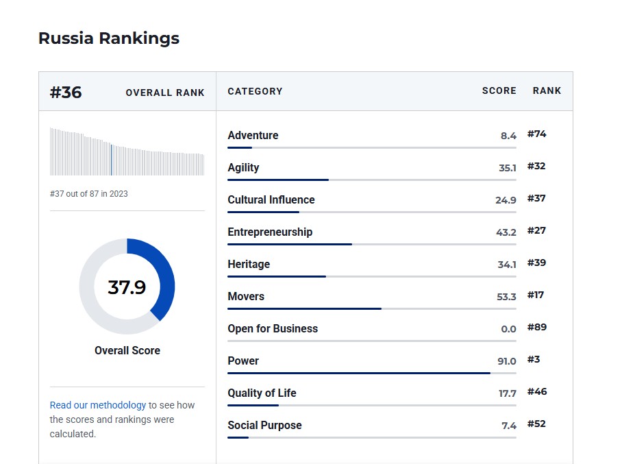Click the SCORE column header
The image size is (622, 464).
pos(499,91)
